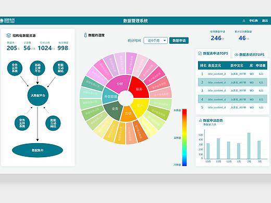Select bottom 智能互动网站 circle node
Viewport: 271px width, 203px height.
53,123
